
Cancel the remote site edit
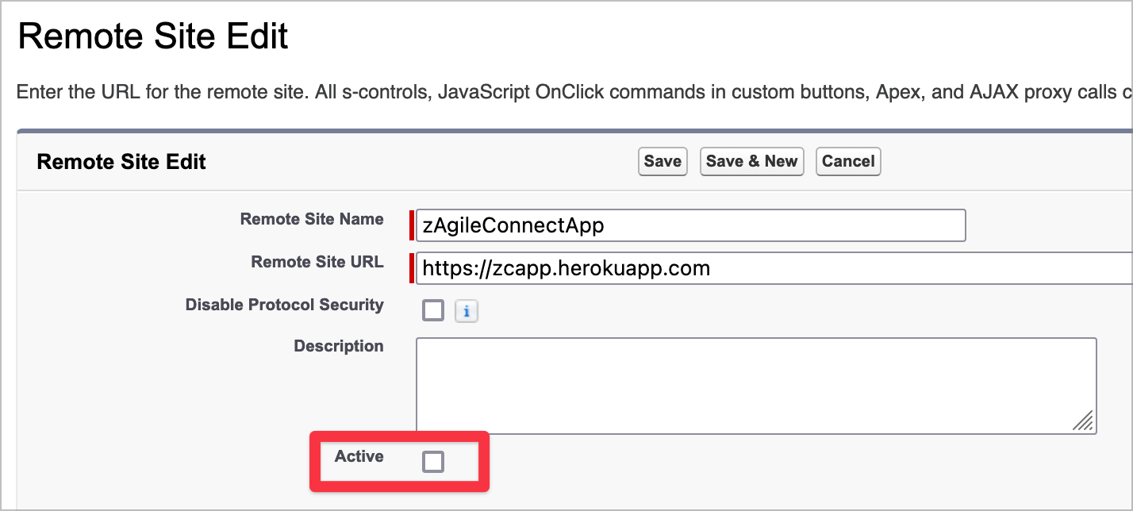click(847, 162)
